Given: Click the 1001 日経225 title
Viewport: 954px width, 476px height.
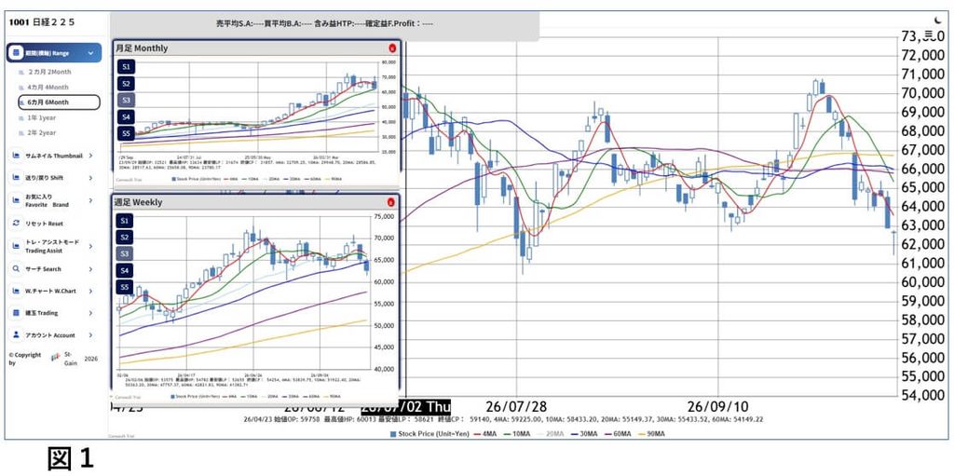Looking at the screenshot, I should (x=42, y=22).
